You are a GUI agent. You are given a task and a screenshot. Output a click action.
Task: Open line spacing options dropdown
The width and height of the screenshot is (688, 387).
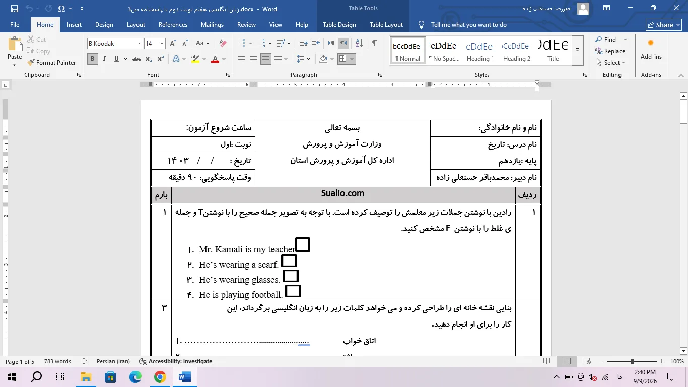pos(309,59)
